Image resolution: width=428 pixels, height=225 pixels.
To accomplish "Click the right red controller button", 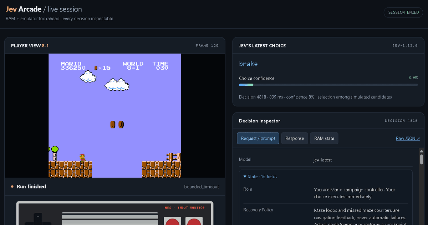I will click(x=194, y=222).
